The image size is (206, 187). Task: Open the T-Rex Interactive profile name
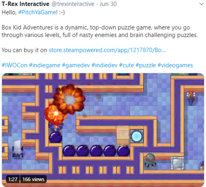[25, 4]
